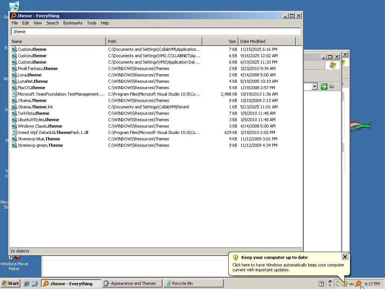
Task: Click the UbuntuVStyles.theme file icon
Action: [x=14, y=119]
